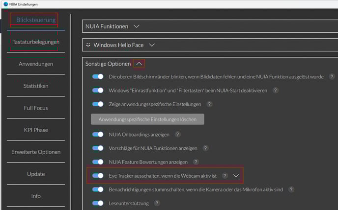The image size is (338, 210).
Task: Click Anwendungsspezifische Einstellungen löschen button
Action: [x=147, y=119]
